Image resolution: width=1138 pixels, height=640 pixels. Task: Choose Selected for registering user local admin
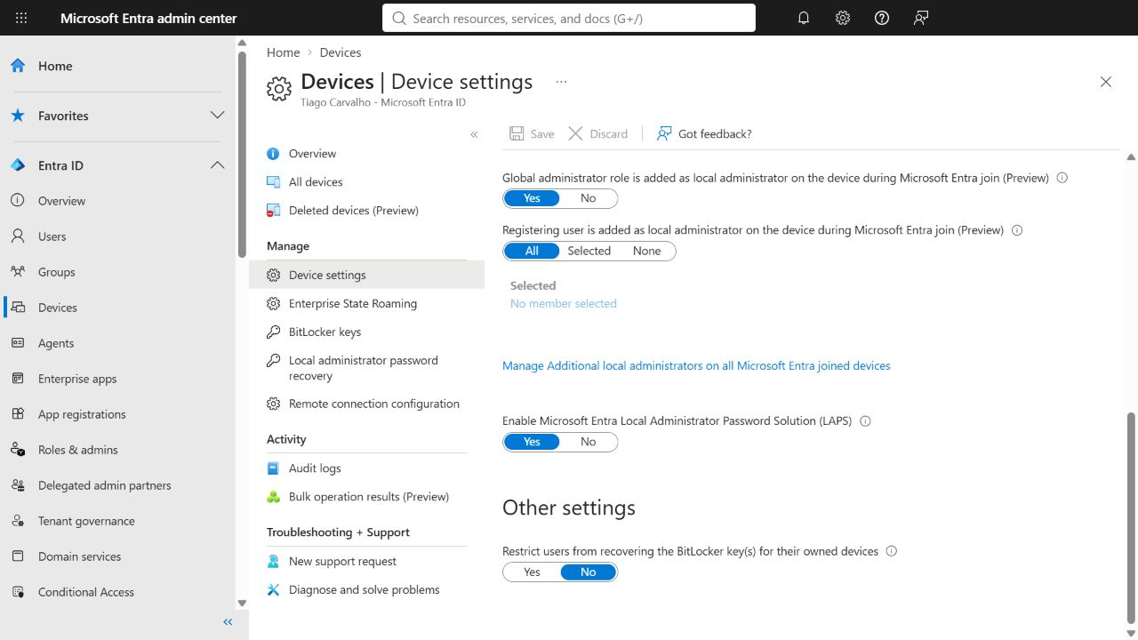point(589,251)
